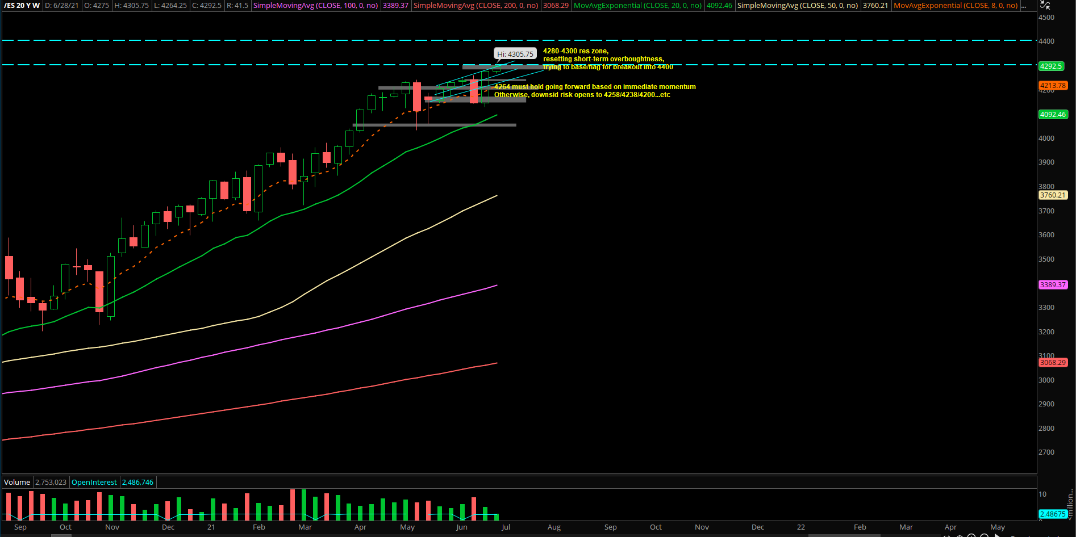Select the OpenInterest study label
Screen dimensions: 1076x537
pyautogui.click(x=94, y=483)
